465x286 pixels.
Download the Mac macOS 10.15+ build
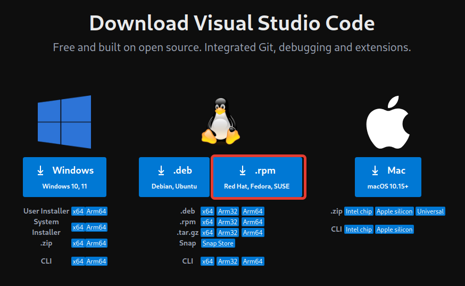click(x=388, y=177)
